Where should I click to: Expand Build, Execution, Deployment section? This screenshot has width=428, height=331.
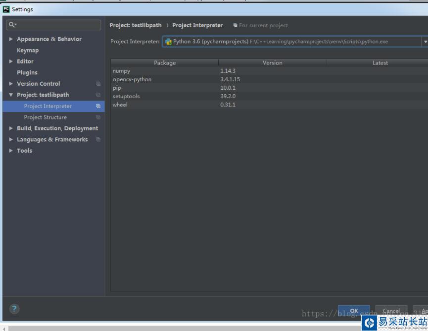tap(11, 128)
